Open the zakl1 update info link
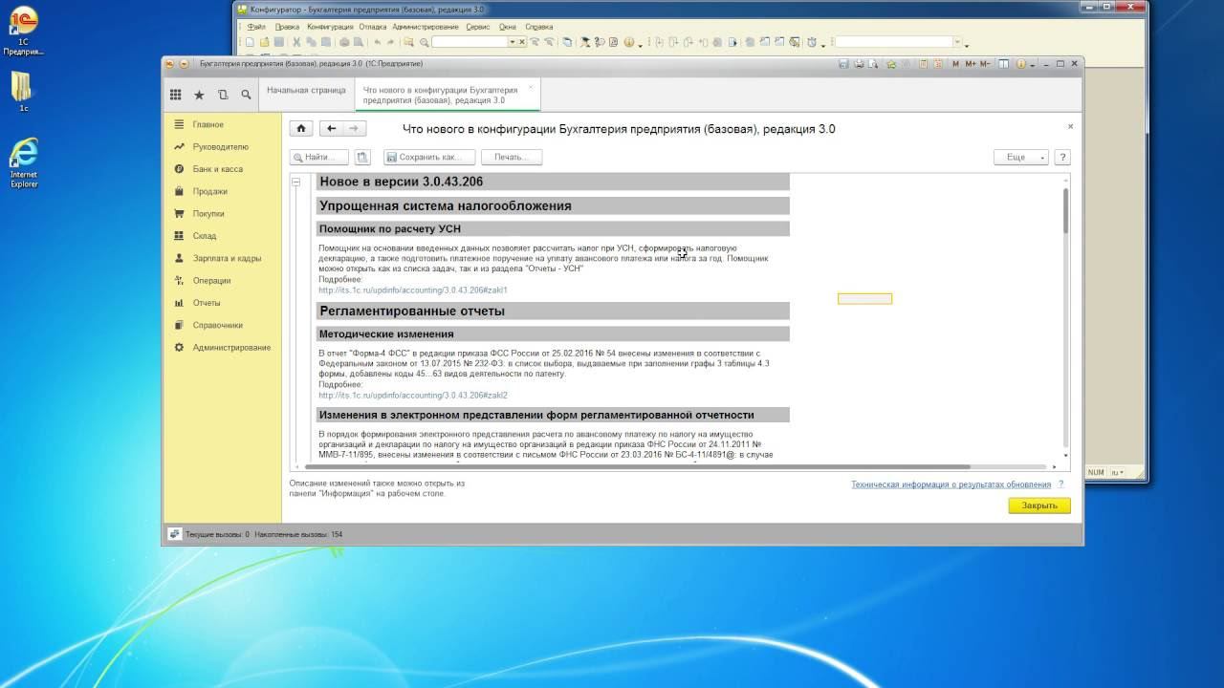The width and height of the screenshot is (1224, 688). [x=413, y=290]
